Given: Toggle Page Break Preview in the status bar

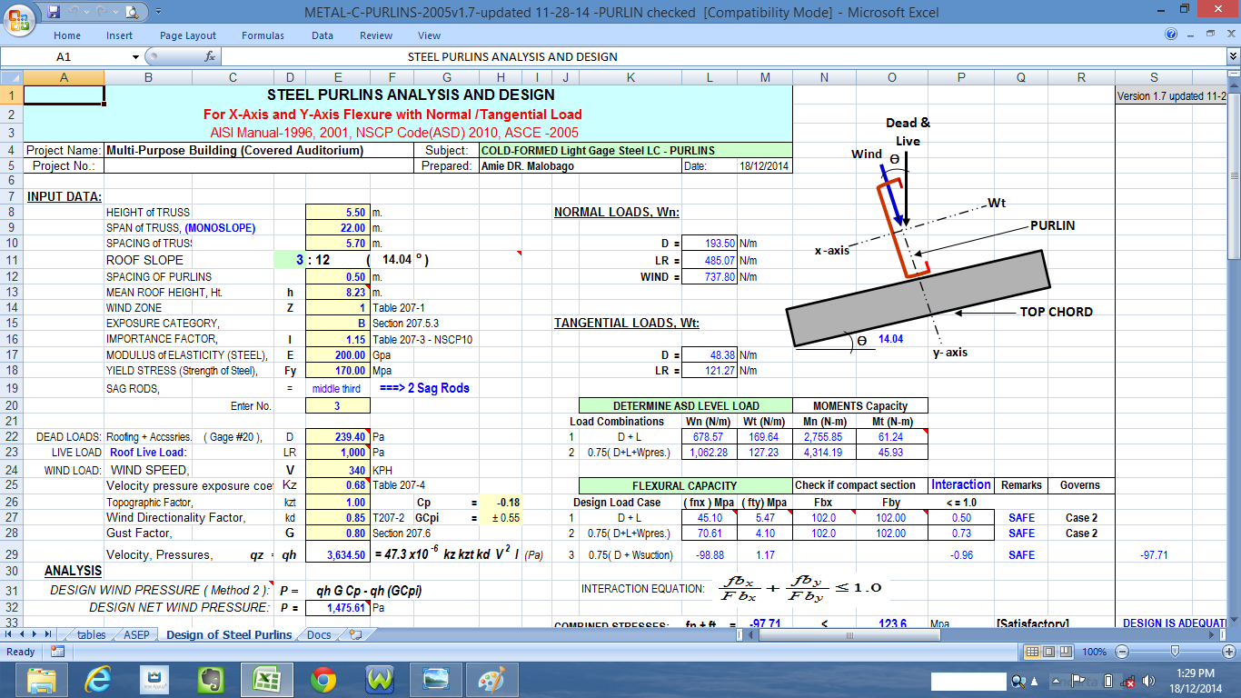Looking at the screenshot, I should click(1066, 652).
